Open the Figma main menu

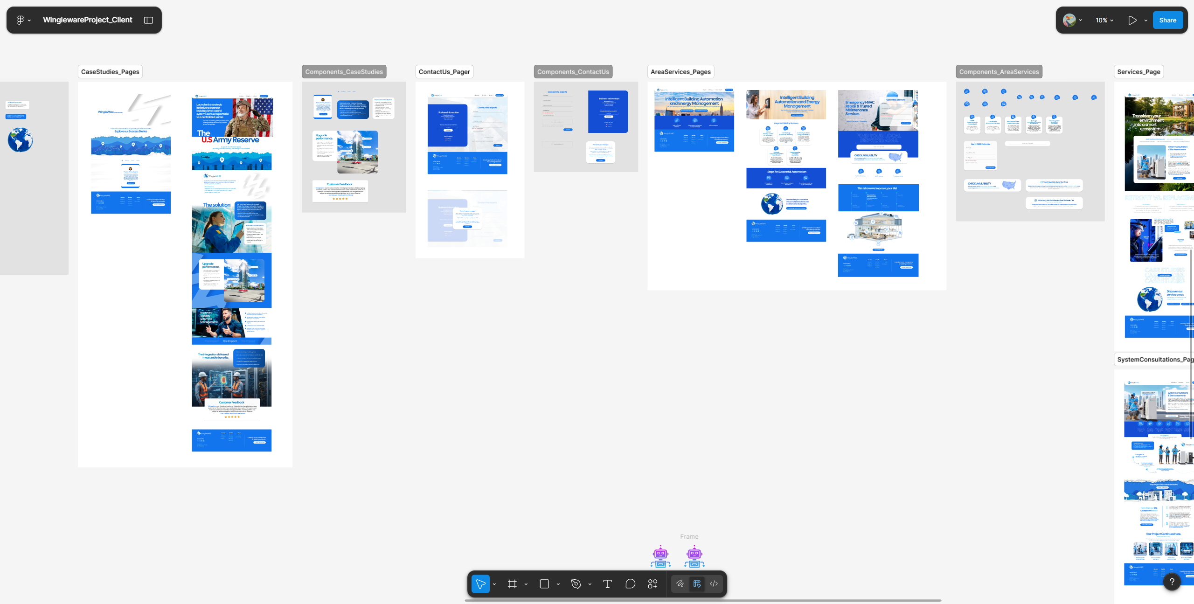pyautogui.click(x=21, y=20)
